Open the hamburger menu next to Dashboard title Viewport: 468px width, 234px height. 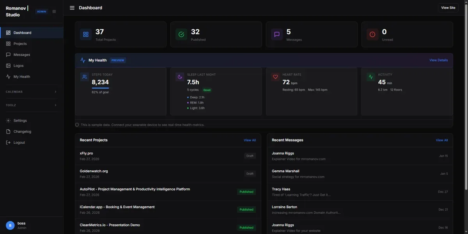[x=72, y=7]
